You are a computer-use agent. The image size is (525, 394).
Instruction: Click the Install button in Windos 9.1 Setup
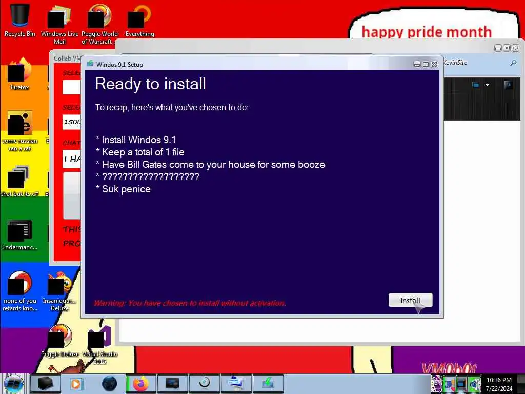click(410, 300)
